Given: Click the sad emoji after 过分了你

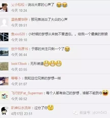Looking at the screenshot, I should pyautogui.click(x=51, y=108).
